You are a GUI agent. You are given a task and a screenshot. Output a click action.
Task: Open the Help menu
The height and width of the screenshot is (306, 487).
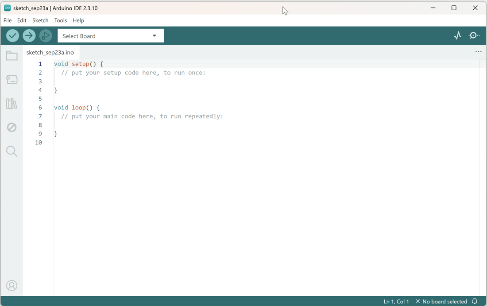coord(78,20)
